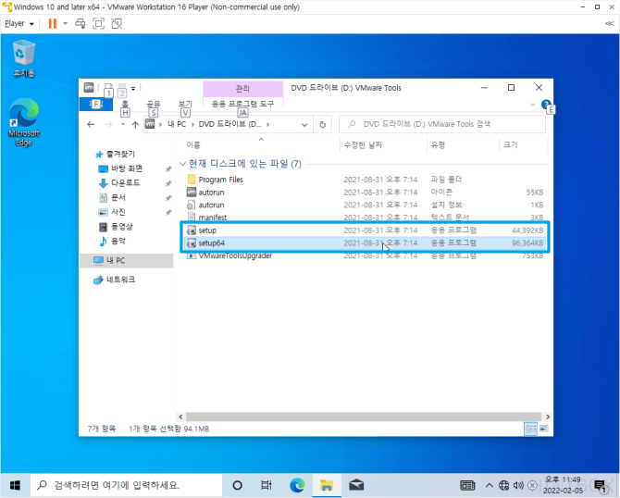Expand the ribbon with chevron arrow

coord(533,105)
